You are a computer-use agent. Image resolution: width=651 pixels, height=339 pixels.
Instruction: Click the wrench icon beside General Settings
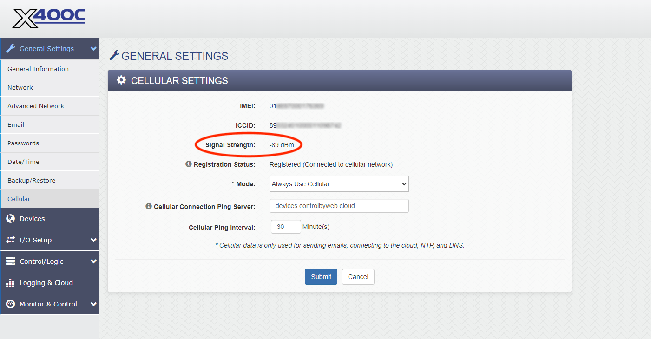tap(10, 48)
